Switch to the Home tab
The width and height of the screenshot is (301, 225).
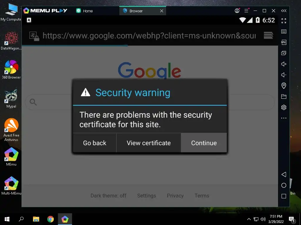(x=84, y=11)
